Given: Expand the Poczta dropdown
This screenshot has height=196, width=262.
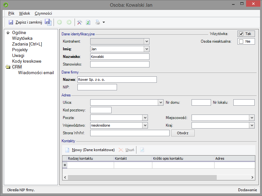Looking at the screenshot, I should [x=145, y=118].
